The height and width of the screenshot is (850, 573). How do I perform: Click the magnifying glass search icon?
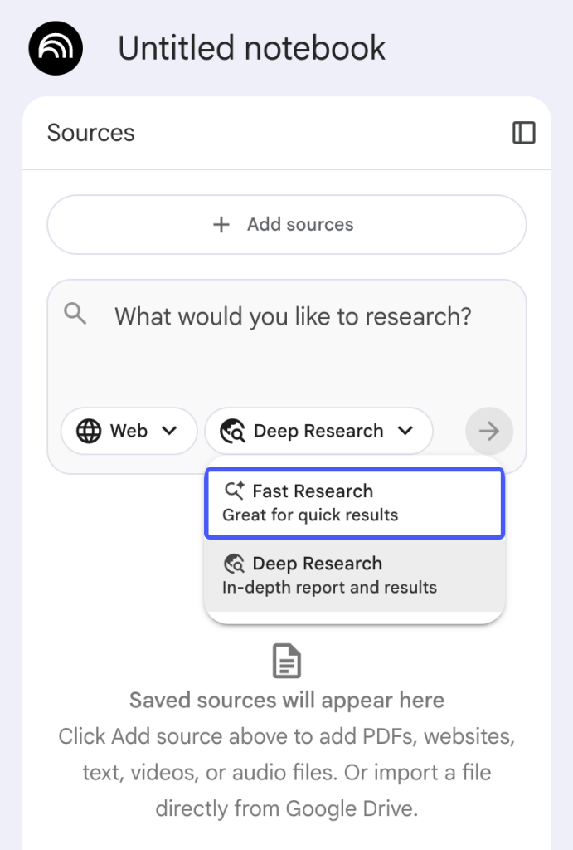point(75,314)
